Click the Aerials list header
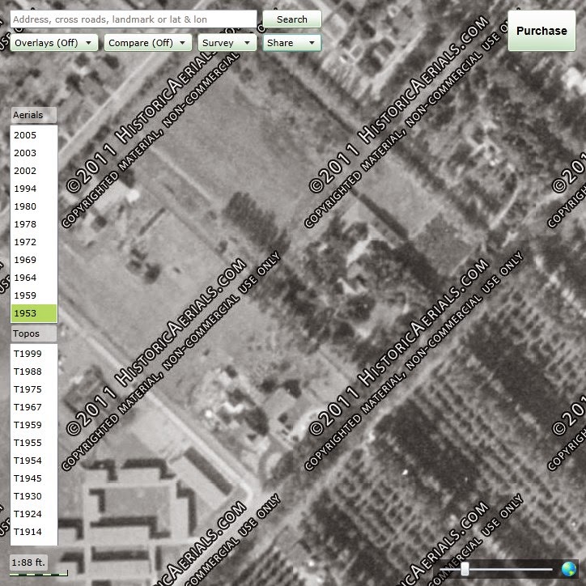This screenshot has width=586, height=586. coord(34,115)
